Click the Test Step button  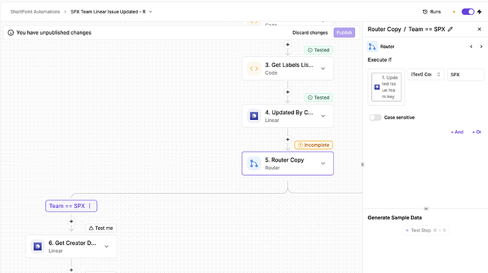click(426, 231)
